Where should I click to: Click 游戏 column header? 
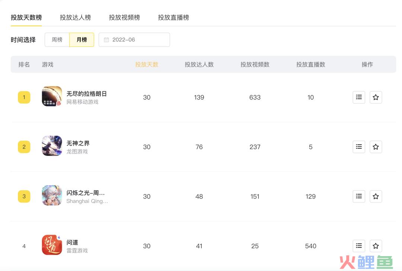pyautogui.click(x=48, y=65)
